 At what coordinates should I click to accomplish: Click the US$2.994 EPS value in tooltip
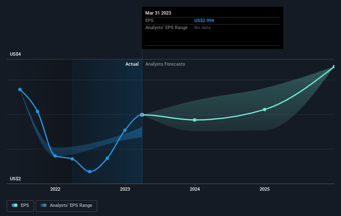204,20
